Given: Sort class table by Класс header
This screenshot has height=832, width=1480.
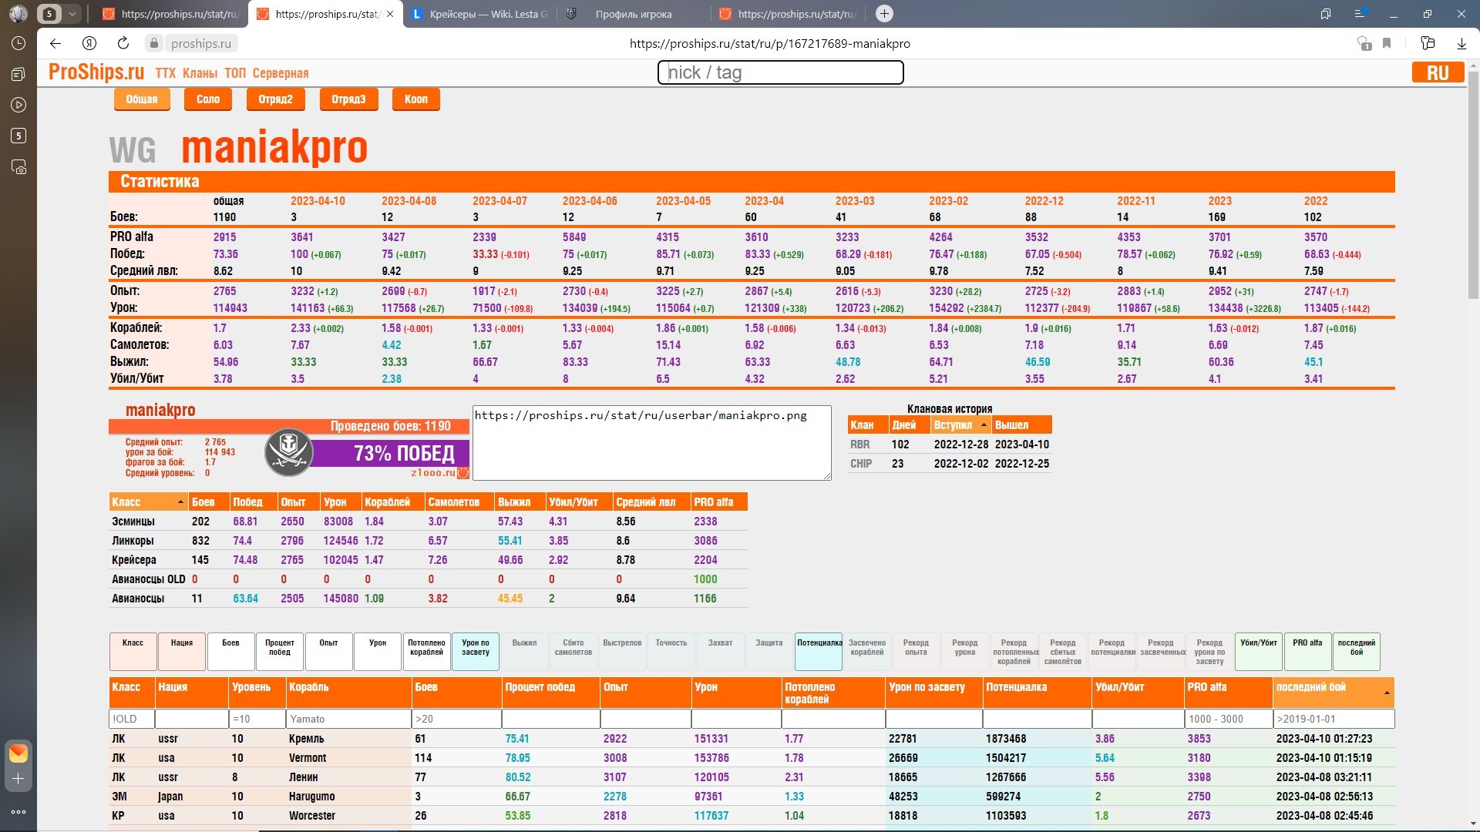Looking at the screenshot, I should tap(149, 502).
